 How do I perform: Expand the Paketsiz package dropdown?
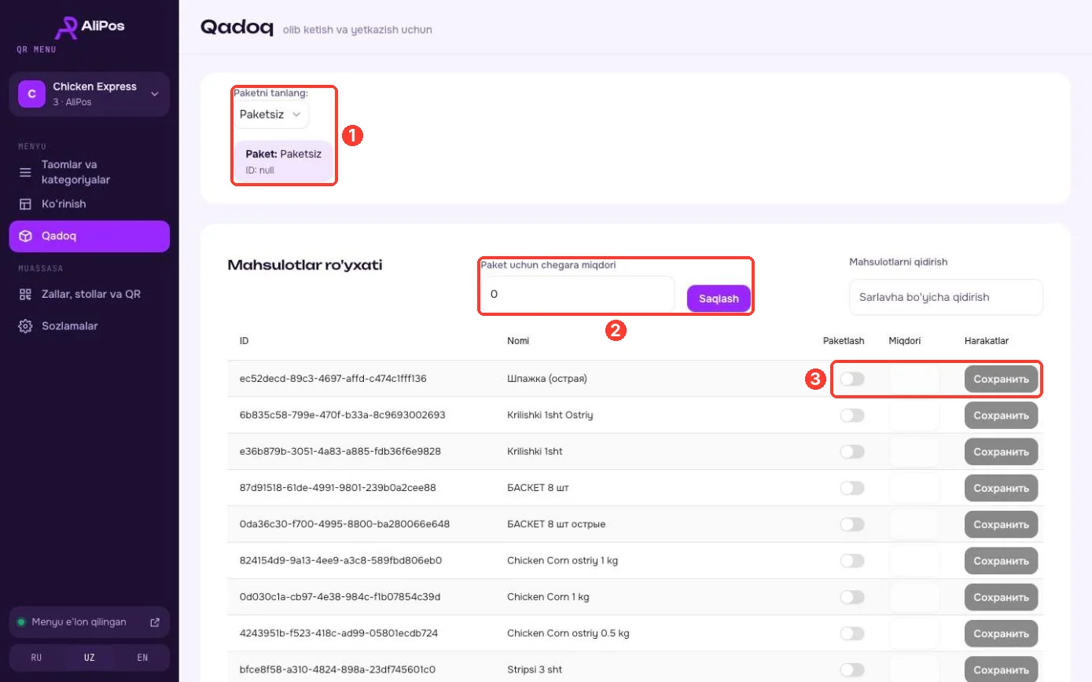[271, 115]
